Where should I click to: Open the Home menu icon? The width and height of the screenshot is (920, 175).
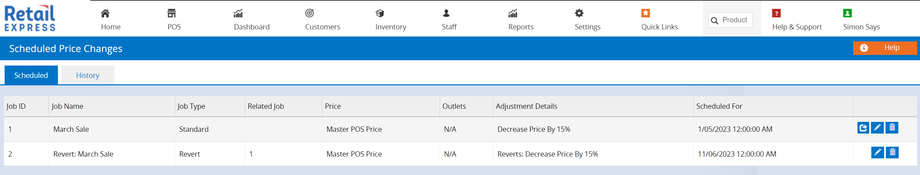tap(105, 13)
